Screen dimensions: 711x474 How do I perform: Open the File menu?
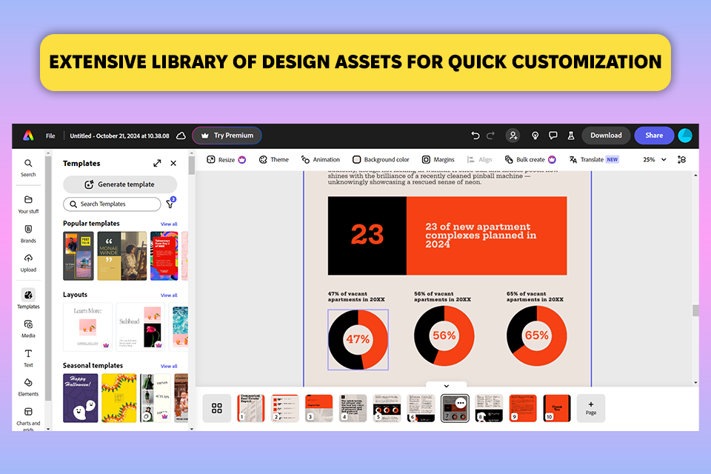(x=50, y=136)
